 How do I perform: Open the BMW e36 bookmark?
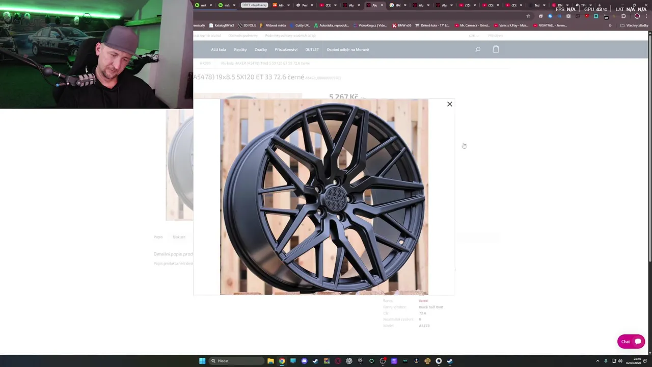pos(402,25)
